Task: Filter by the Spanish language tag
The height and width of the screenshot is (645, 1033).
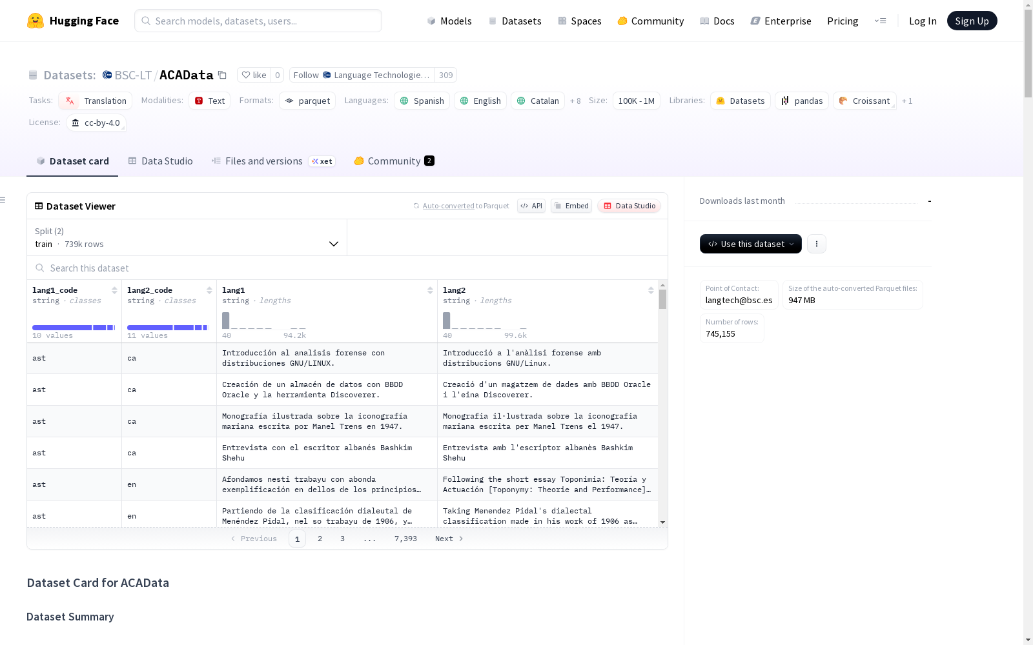Action: click(422, 101)
